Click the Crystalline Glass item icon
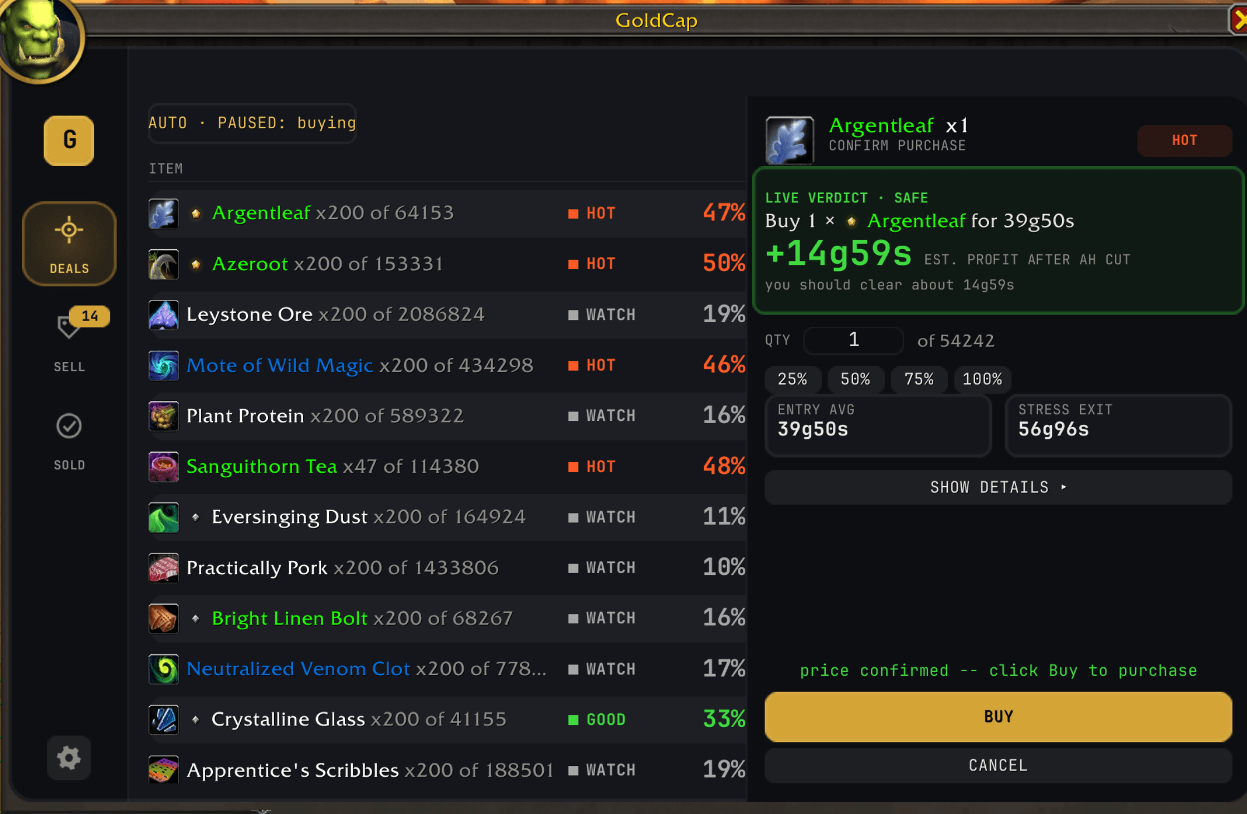The width and height of the screenshot is (1247, 814). coord(163,720)
